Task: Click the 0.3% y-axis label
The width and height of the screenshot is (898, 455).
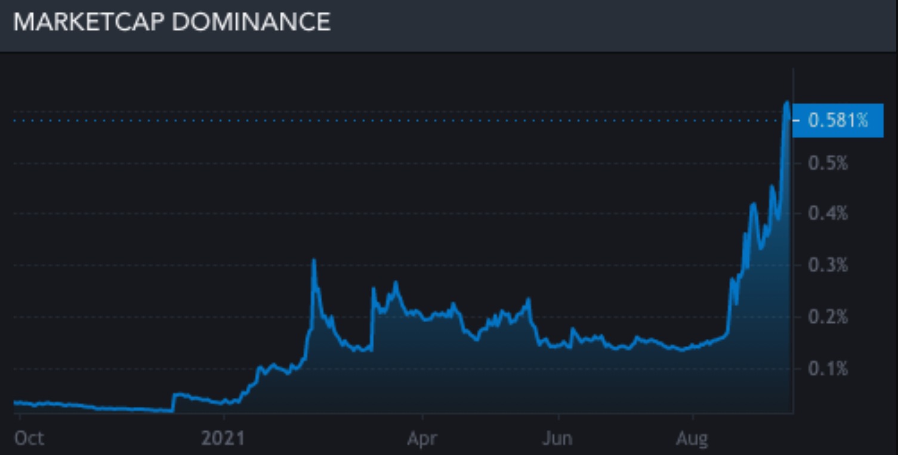Action: 828,265
